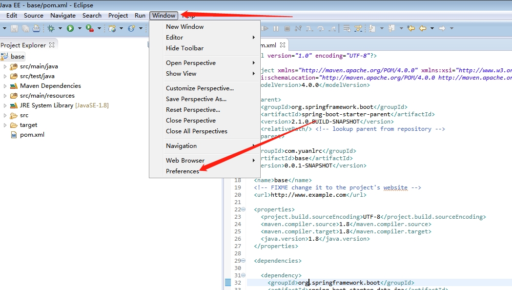Open the Back history dropdown arrow
Viewport: 512px width, 290px height.
point(432,28)
